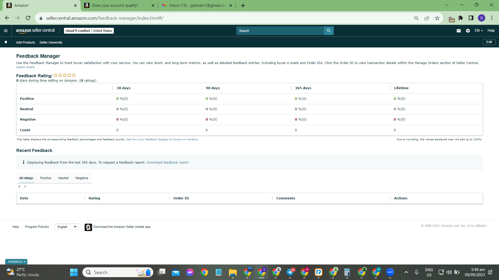
Task: Open the Seller Central hamburger menu
Action: [x=6, y=31]
